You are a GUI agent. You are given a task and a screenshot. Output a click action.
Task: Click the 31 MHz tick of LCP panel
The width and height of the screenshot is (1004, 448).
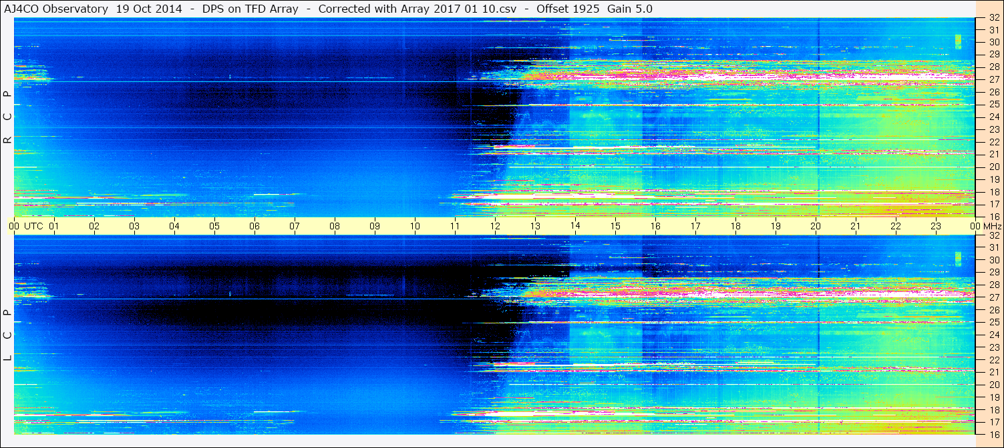click(x=993, y=247)
